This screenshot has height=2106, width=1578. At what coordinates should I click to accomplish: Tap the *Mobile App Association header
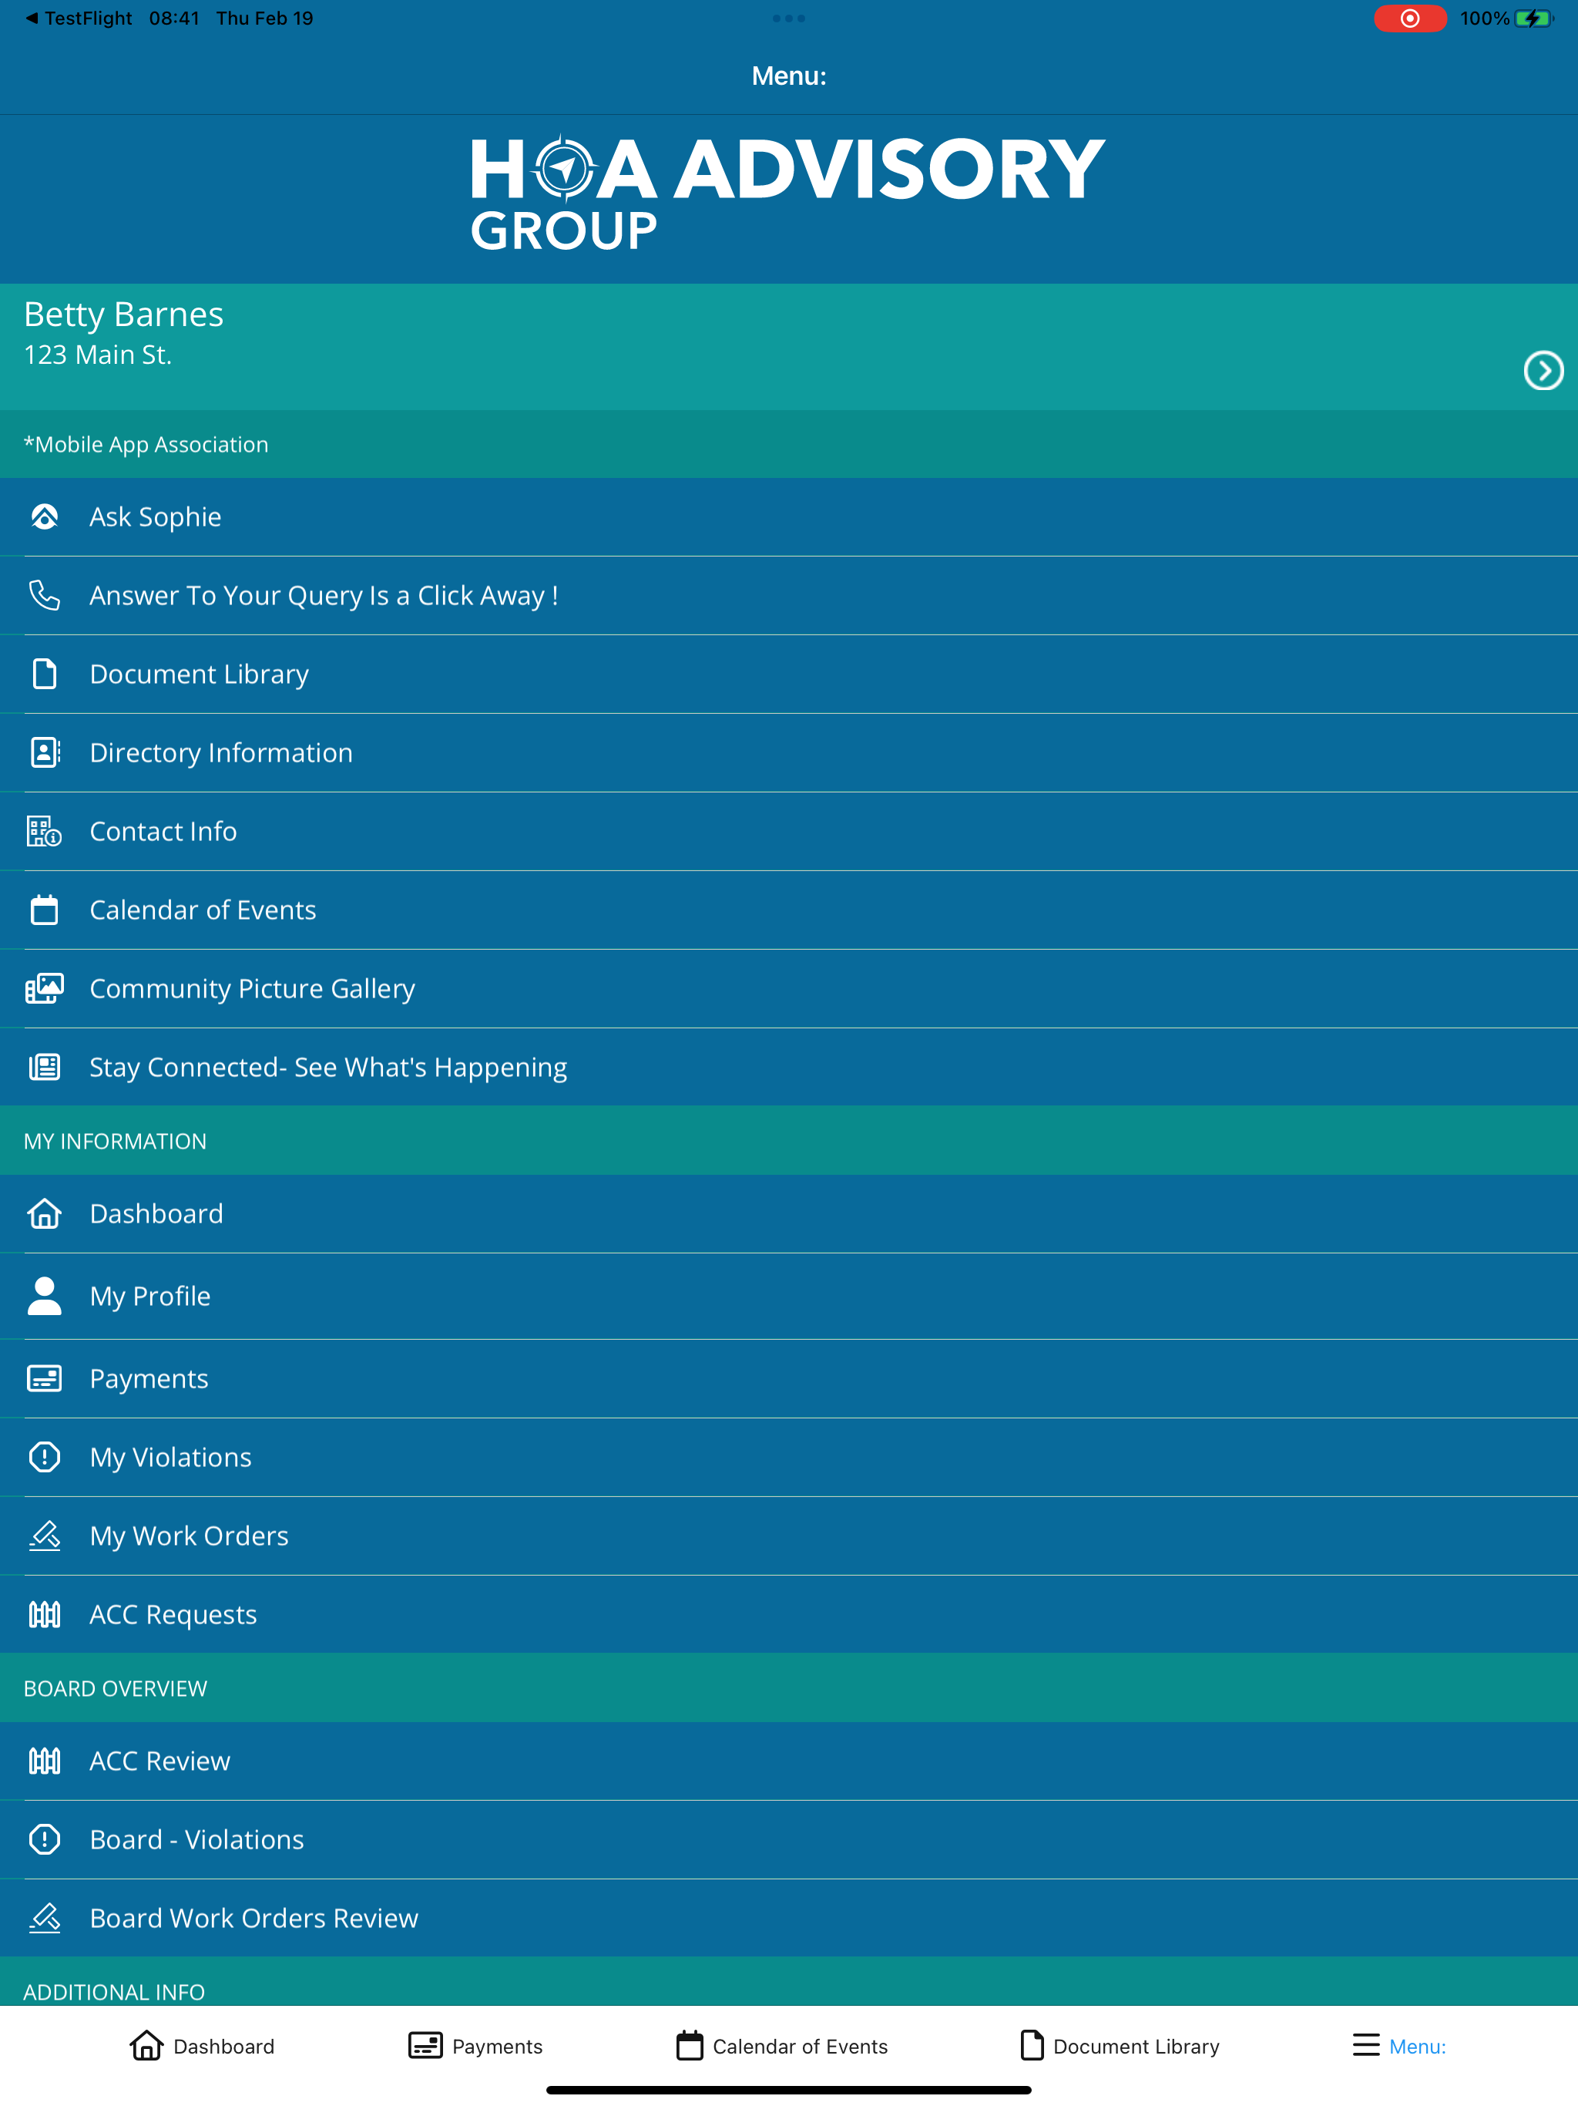tap(789, 445)
